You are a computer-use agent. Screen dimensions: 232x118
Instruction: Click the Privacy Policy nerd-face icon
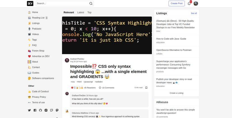tap(29, 97)
